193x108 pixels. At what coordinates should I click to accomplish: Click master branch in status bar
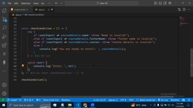point(13,100)
